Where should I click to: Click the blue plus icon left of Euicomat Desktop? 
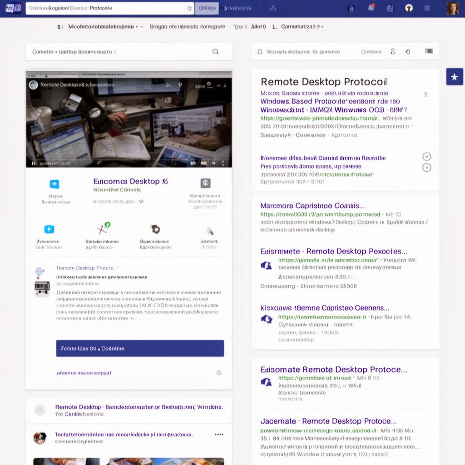[54, 184]
